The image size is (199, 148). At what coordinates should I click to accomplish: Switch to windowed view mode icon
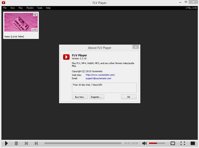point(173,143)
